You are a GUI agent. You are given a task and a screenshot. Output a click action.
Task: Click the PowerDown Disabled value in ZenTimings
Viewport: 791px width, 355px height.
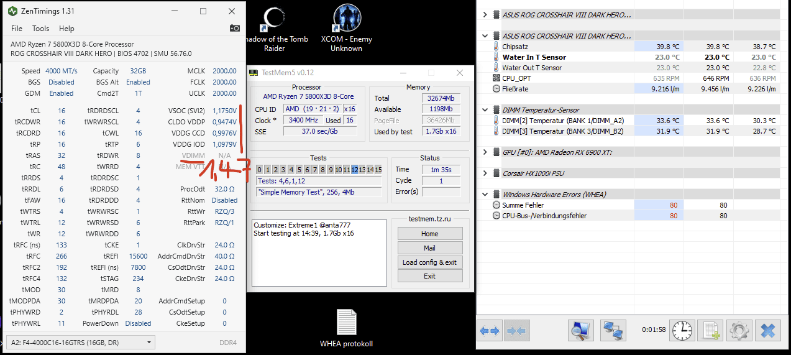[138, 323]
